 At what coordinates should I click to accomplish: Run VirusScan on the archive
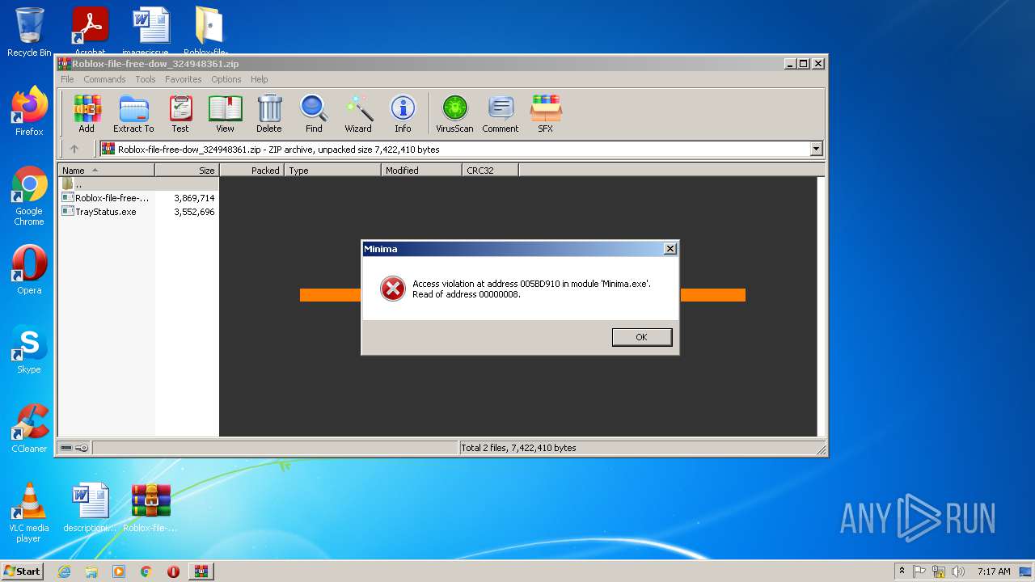pos(454,114)
